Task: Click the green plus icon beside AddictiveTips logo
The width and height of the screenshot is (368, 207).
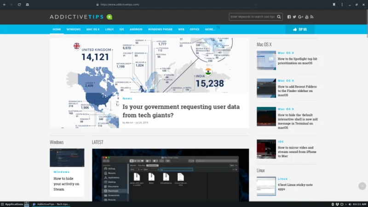Action: 109,17
